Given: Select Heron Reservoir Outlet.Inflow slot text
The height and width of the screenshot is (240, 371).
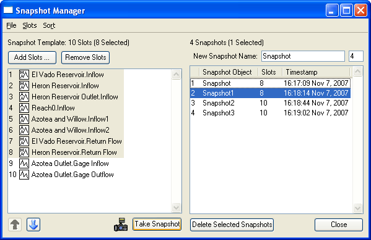Looking at the screenshot, I should [75, 97].
